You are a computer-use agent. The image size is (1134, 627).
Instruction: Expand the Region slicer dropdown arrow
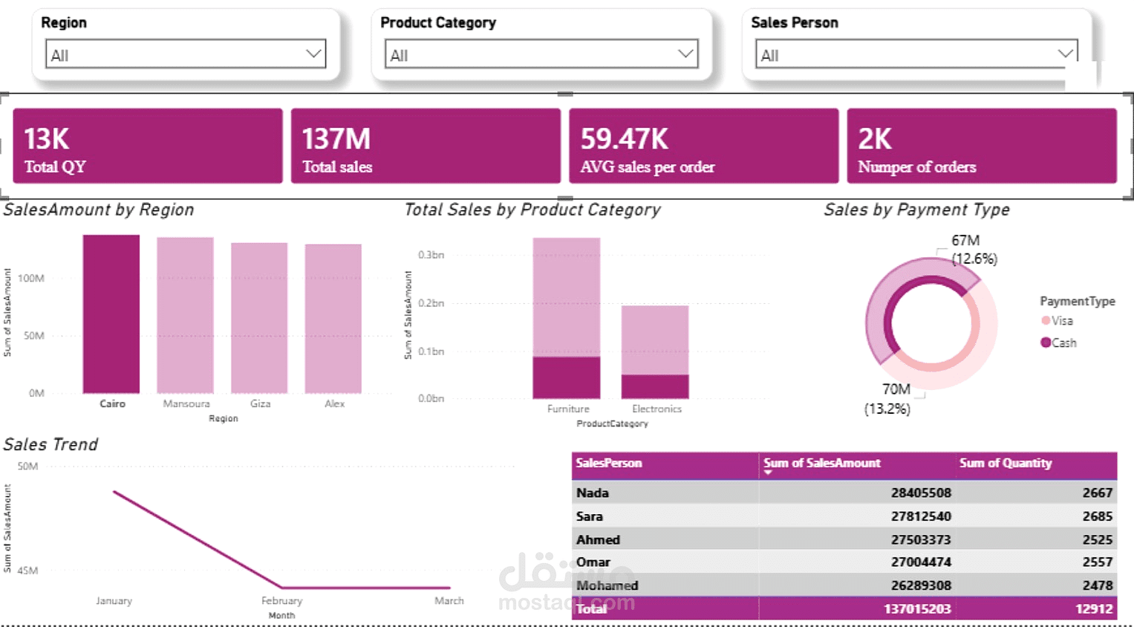[x=313, y=53]
